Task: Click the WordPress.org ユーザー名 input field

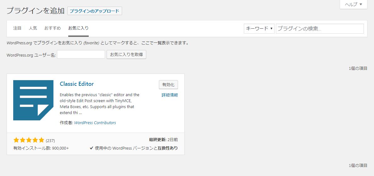Action: click(81, 54)
